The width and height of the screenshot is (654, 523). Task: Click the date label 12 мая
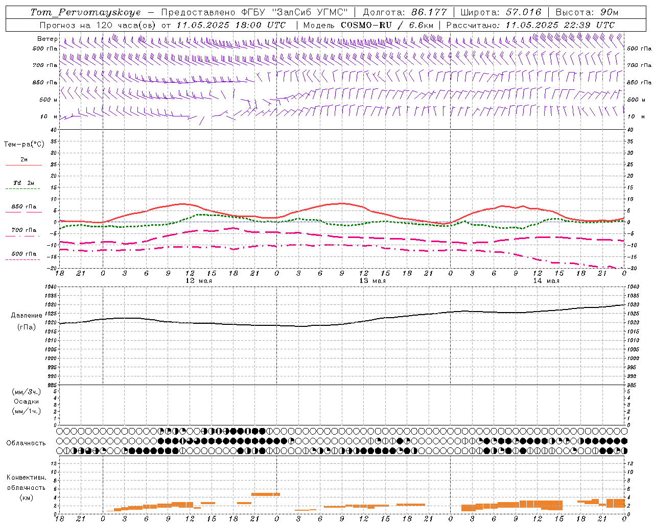coord(198,281)
